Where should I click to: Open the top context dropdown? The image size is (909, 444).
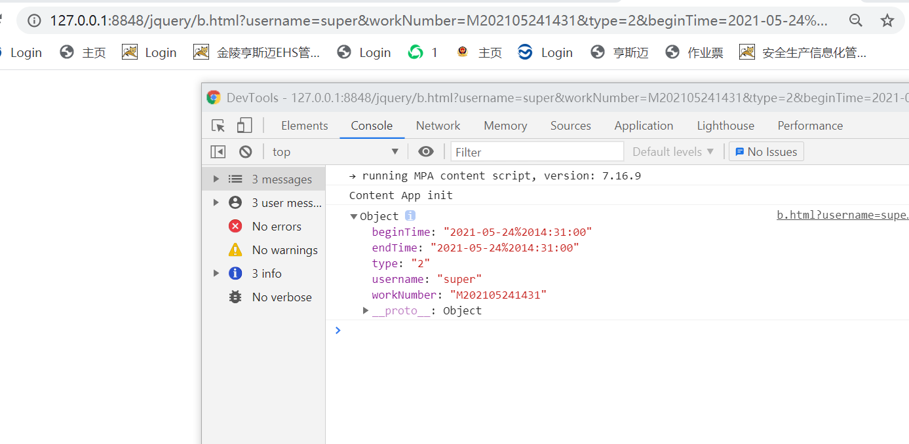(336, 152)
